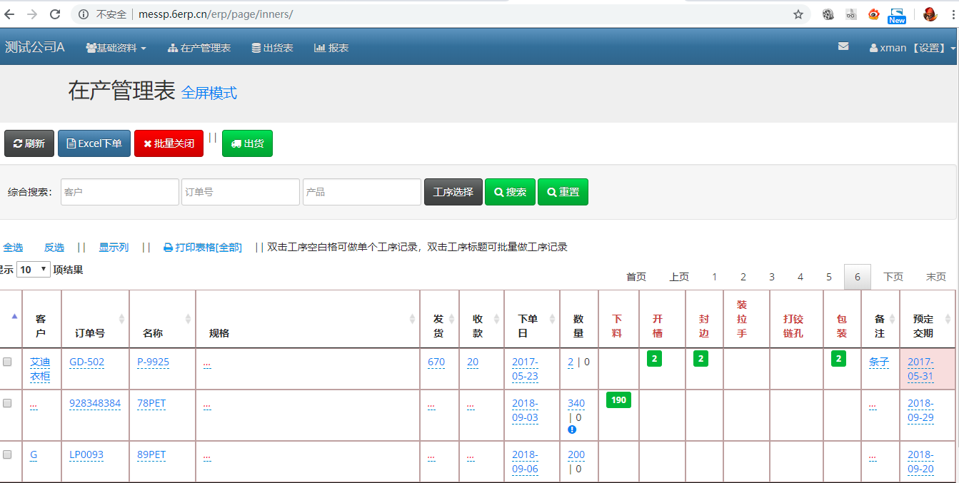Reload the page with browser refresh icon
The width and height of the screenshot is (959, 483).
(55, 14)
